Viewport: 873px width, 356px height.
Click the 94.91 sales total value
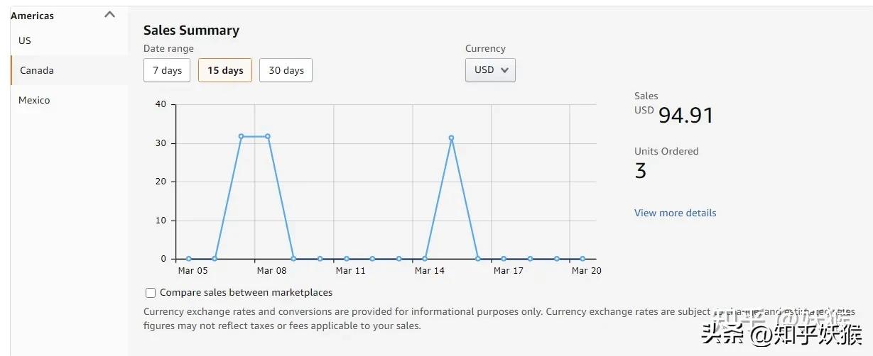[685, 115]
